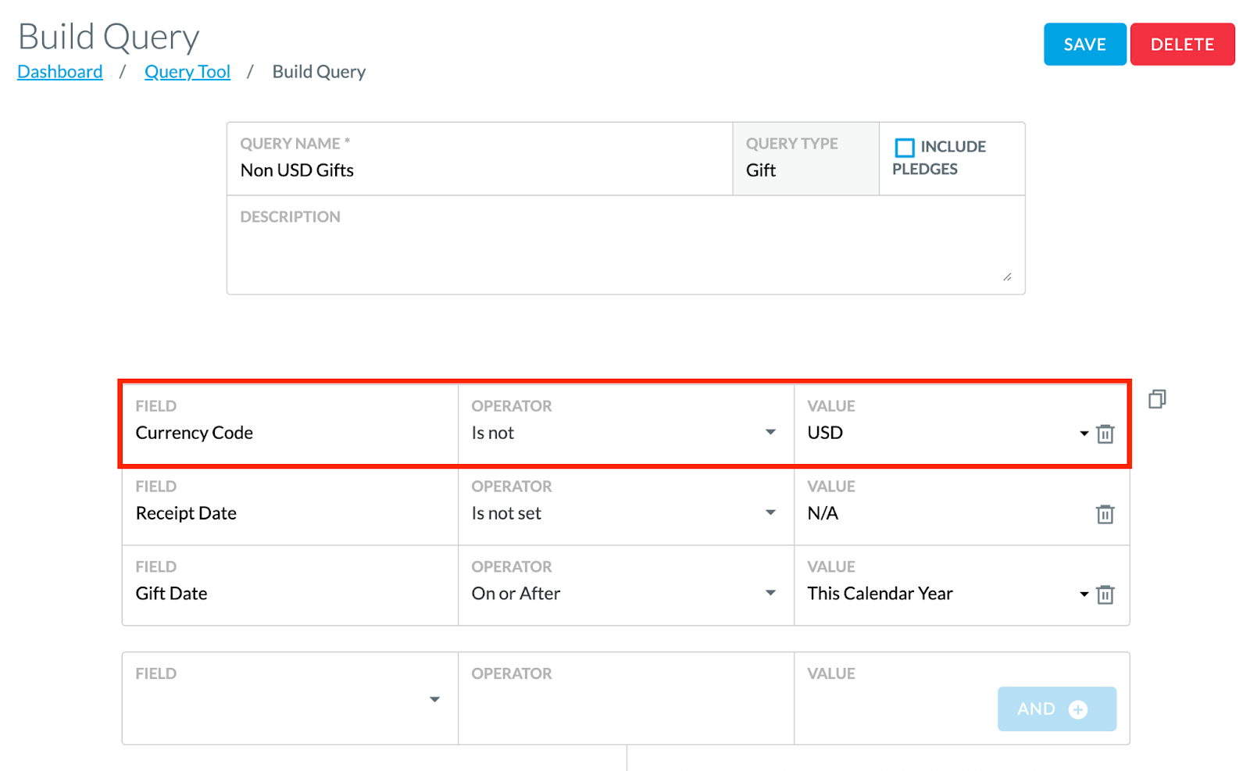Click the Build Query page heading
The width and height of the screenshot is (1250, 771).
[109, 37]
